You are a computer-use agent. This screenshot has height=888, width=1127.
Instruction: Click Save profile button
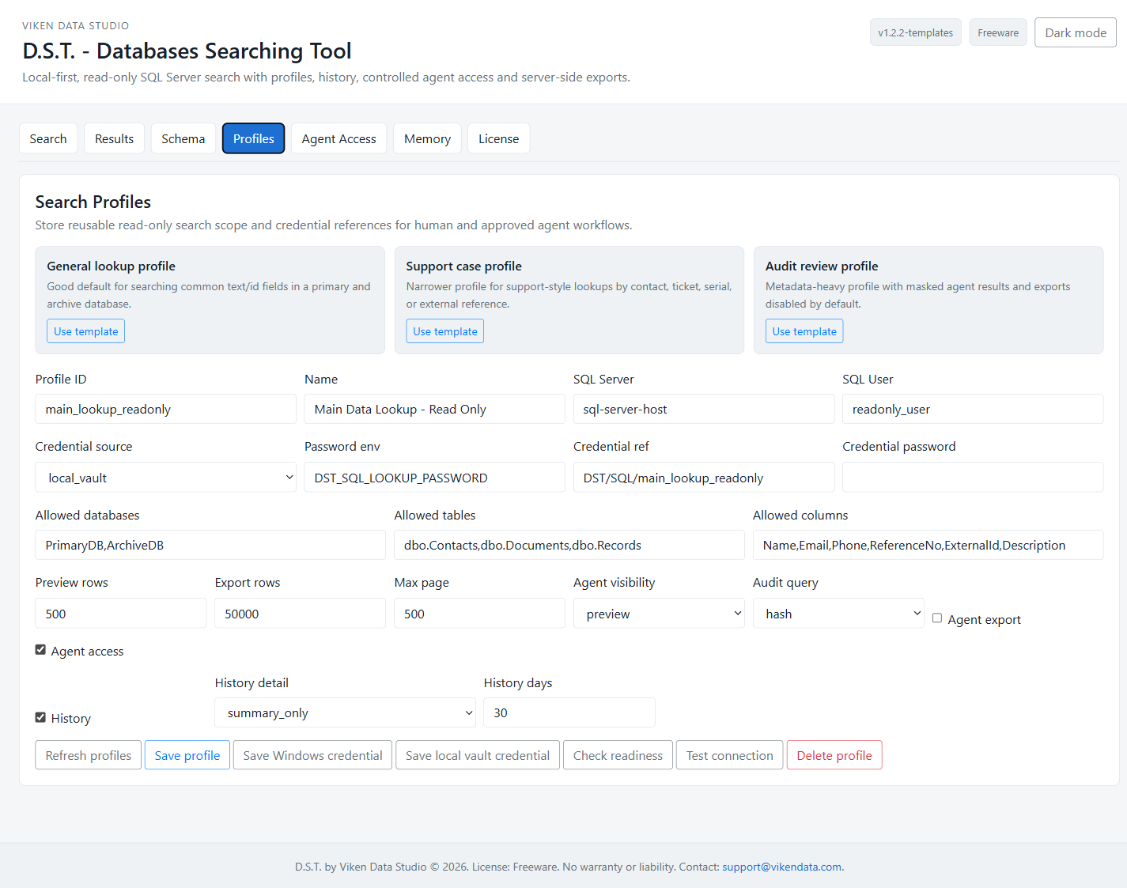187,755
